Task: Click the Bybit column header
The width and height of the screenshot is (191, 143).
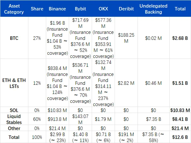Action: [80, 9]
